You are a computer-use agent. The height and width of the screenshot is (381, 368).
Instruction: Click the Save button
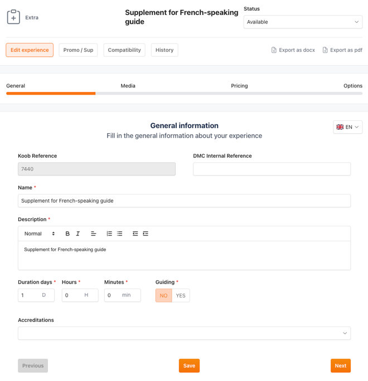tap(189, 365)
